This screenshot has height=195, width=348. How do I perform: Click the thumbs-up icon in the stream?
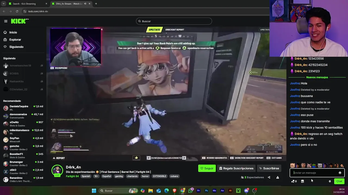click(x=136, y=158)
